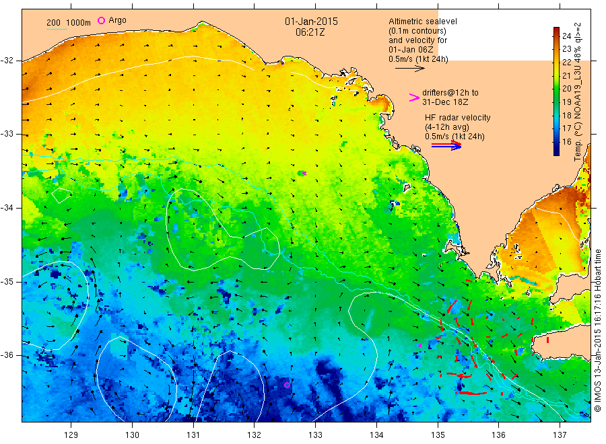Click the "HF radar velocity" label
This screenshot has height=444, width=606.
458,118
